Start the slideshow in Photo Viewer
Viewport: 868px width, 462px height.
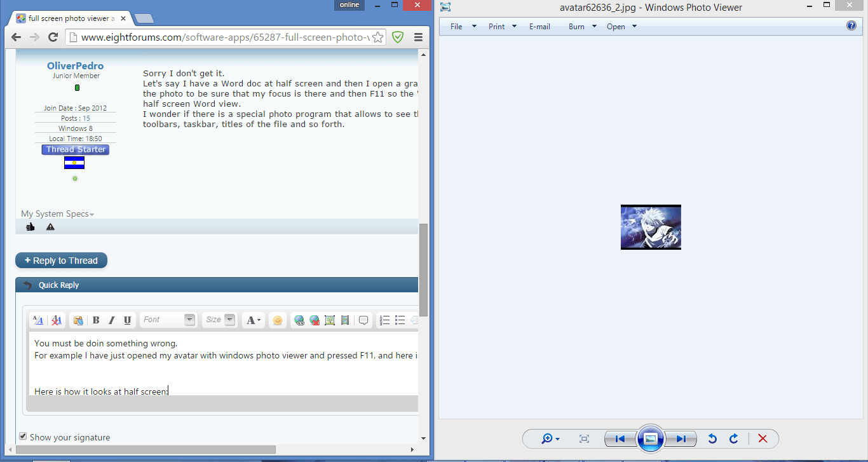651,438
